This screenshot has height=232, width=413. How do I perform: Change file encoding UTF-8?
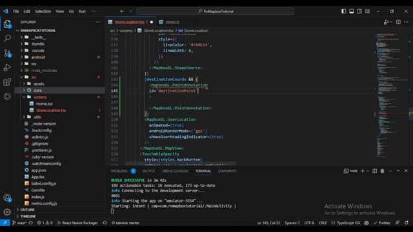[309, 223]
